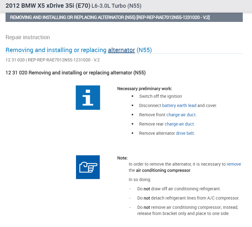Click the pointing hand note icon
The height and width of the screenshot is (227, 252).
coord(88,167)
